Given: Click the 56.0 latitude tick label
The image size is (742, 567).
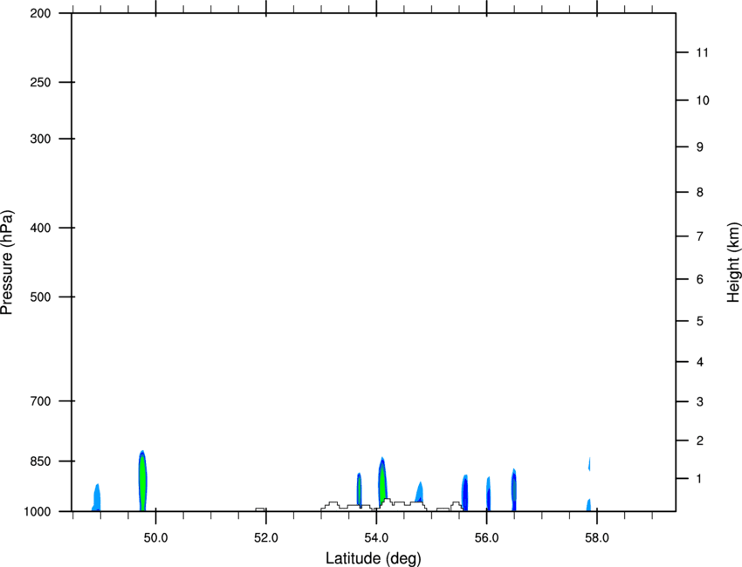Looking at the screenshot, I should point(486,537).
